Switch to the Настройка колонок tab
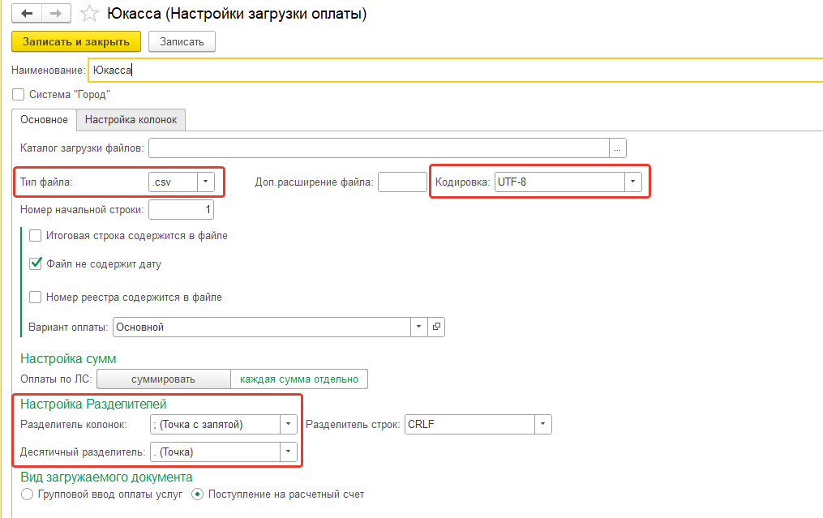823x518 pixels. pos(131,120)
